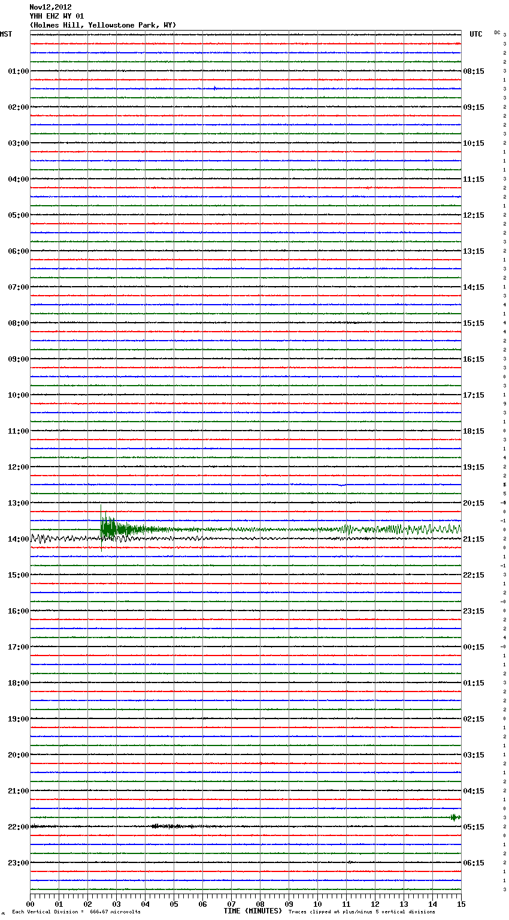This screenshot has height=920, width=509.
Task: Pick the 23:15 UTC time label
Action: pyautogui.click(x=474, y=611)
